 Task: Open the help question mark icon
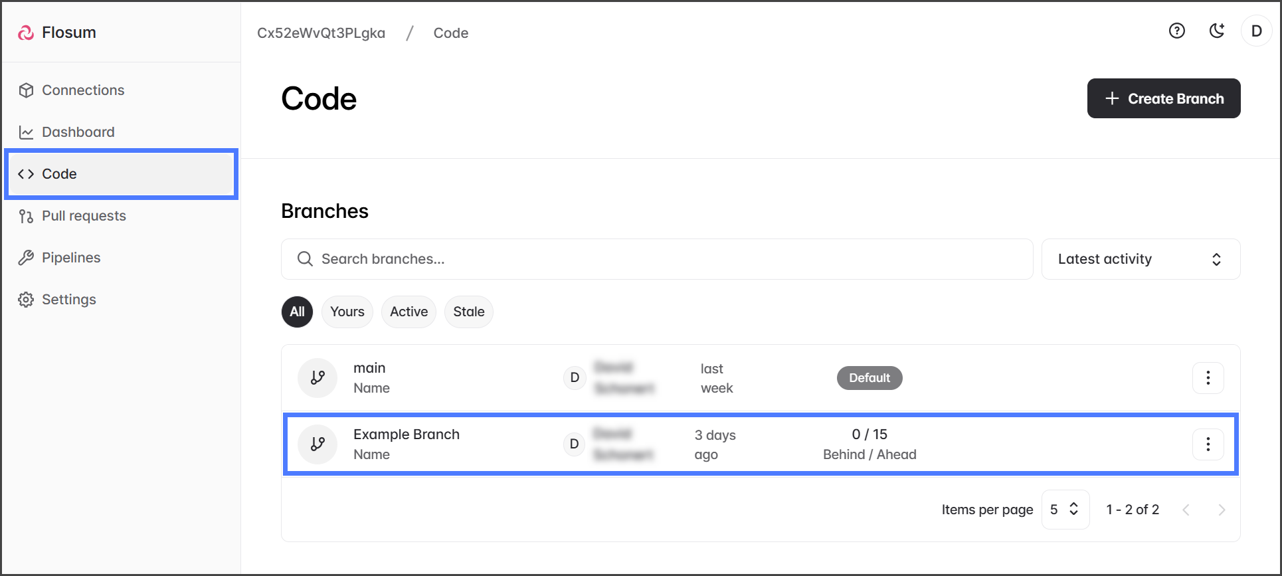click(x=1176, y=31)
